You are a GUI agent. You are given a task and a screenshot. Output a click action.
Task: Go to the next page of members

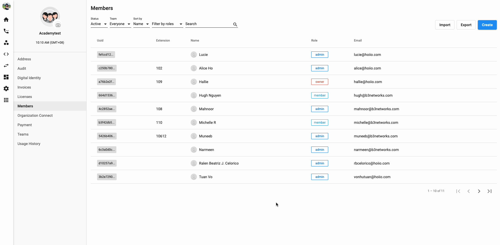tap(479, 191)
